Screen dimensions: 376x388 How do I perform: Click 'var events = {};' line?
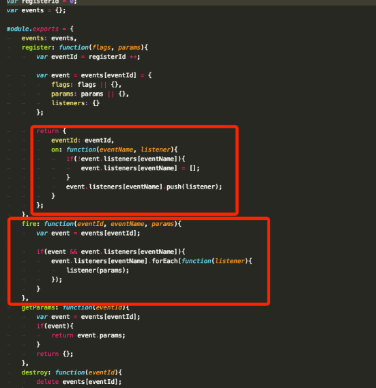(x=36, y=10)
